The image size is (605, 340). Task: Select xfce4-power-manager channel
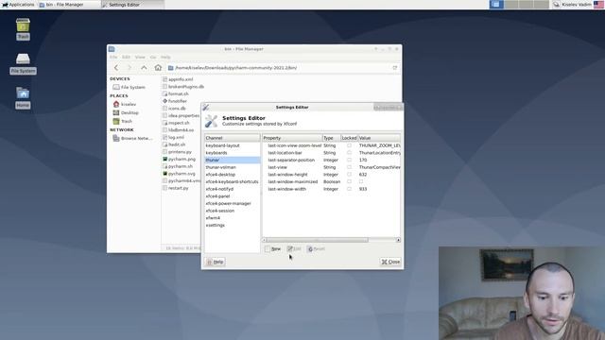(233, 203)
